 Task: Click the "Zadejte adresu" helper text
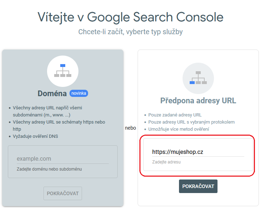[167, 162]
